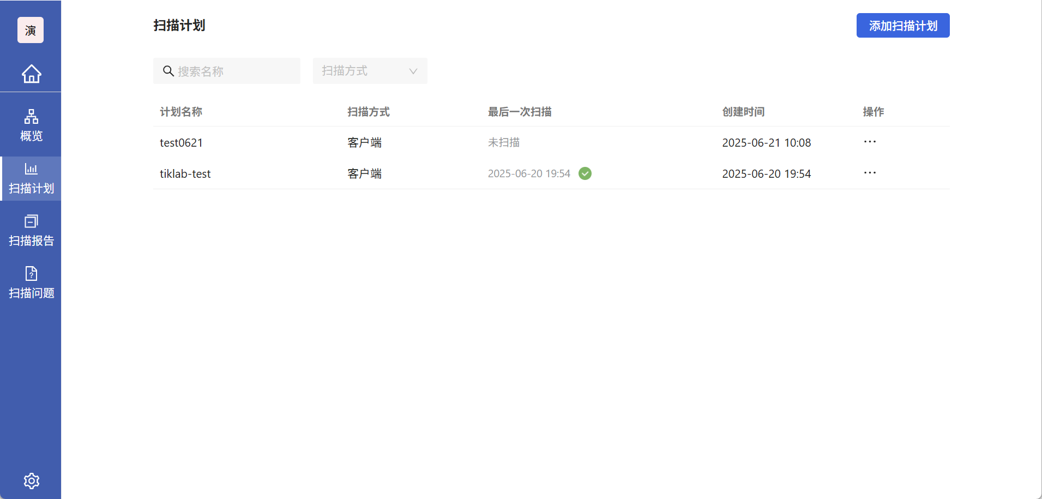
Task: Click the 创建时间 column header
Action: pyautogui.click(x=743, y=112)
